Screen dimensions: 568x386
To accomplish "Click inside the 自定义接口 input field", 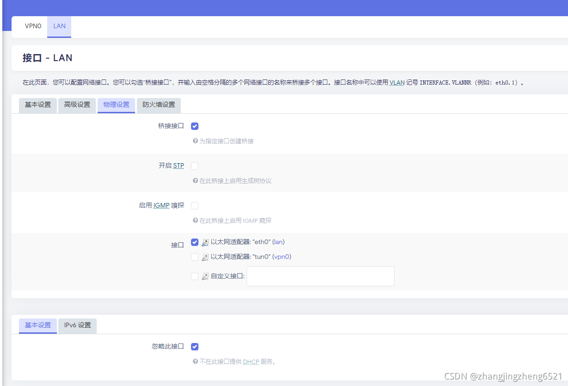I will (320, 276).
